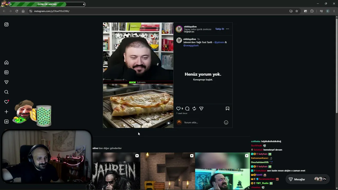This screenshot has width=338, height=190.
Task: Open notifications heart icon in sidebar
Action: [7, 102]
